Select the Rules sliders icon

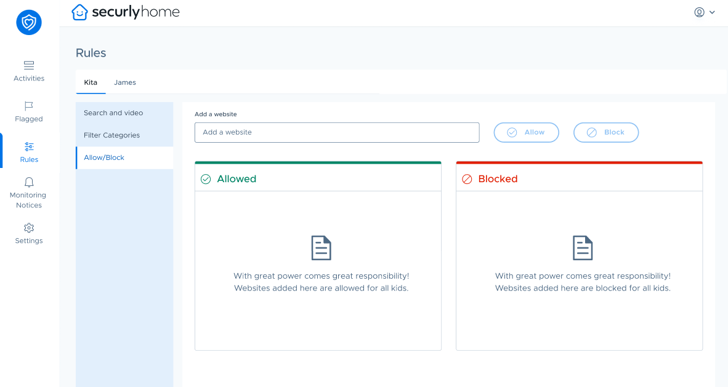coord(29,146)
